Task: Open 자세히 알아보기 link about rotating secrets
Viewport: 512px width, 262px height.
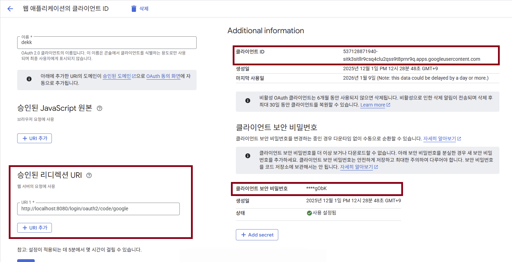Action: click(439, 139)
